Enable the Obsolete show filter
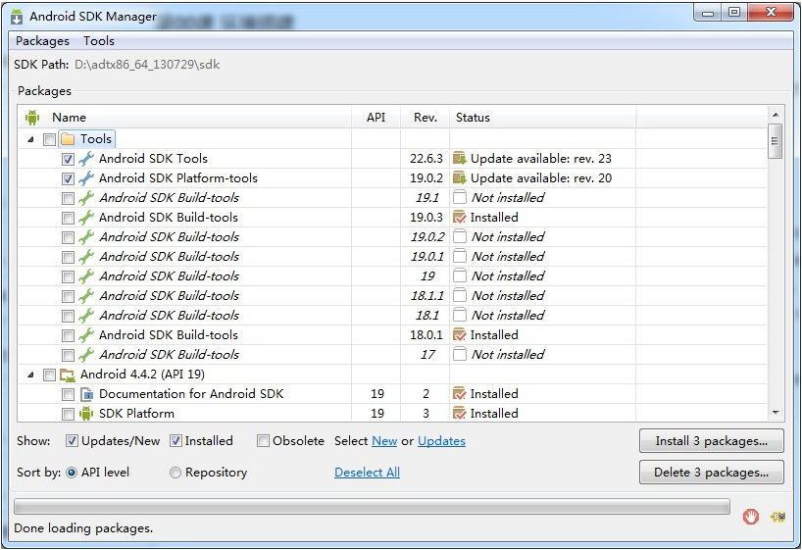 click(263, 440)
